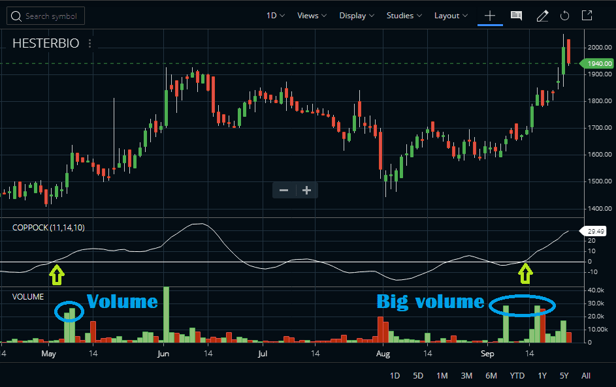Click the Search symbol input field
Viewport: 616px width, 387px height.
[46, 16]
